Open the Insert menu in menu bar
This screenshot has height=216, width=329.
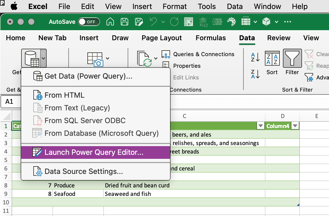click(142, 6)
